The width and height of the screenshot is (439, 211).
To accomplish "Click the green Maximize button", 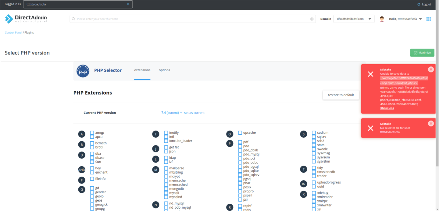I will [x=422, y=53].
